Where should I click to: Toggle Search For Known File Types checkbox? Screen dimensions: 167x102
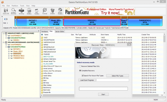[82, 75]
